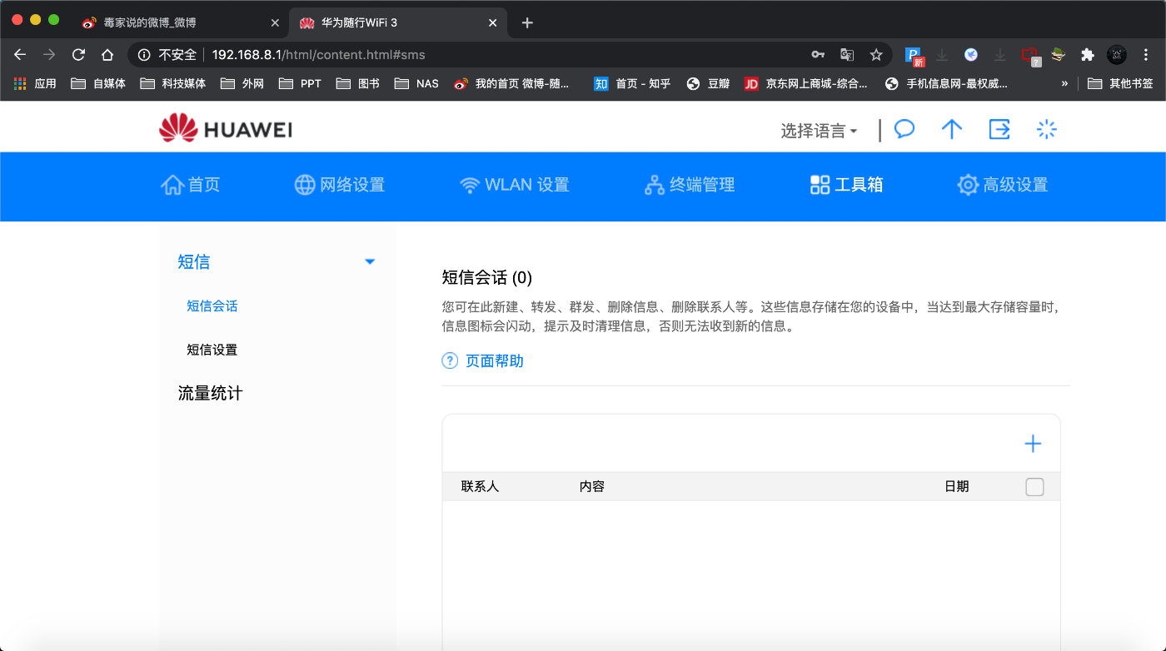Click the HUAWEI logo
This screenshot has width=1166, height=651.
pyautogui.click(x=223, y=128)
